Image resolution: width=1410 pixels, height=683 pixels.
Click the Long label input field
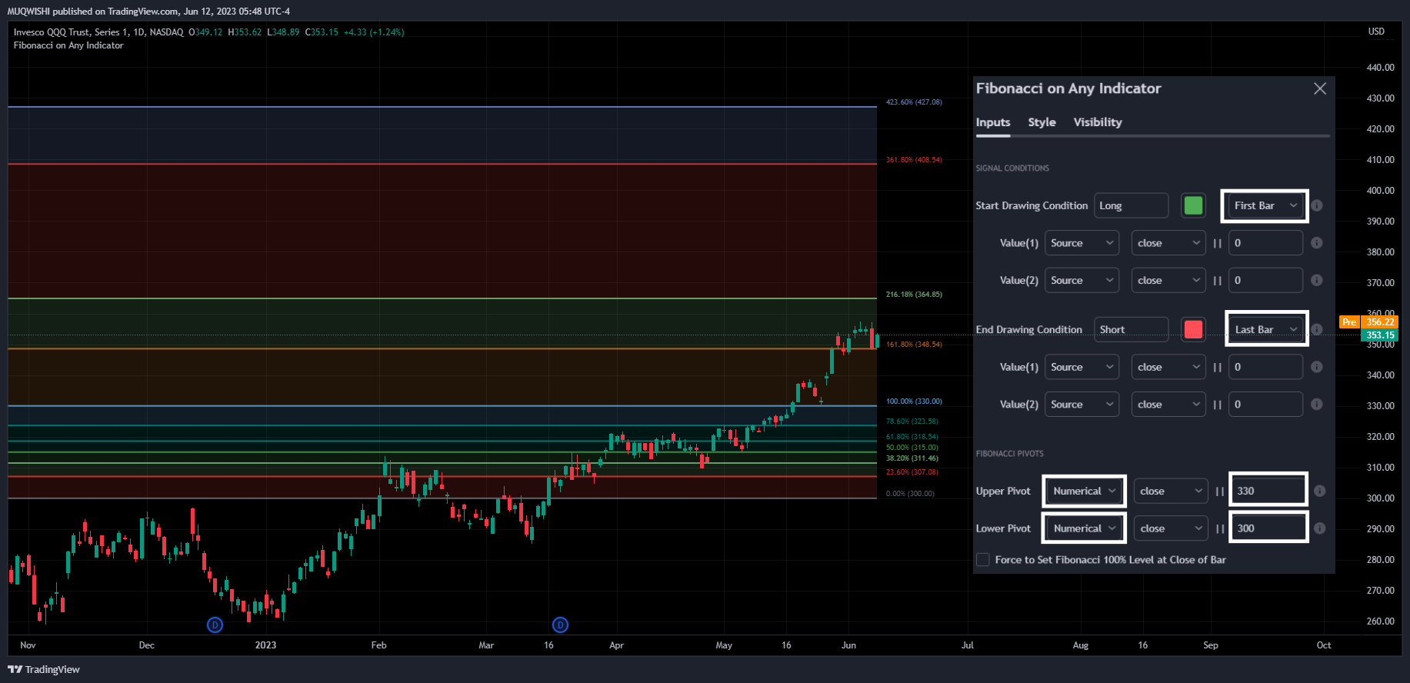(1132, 205)
